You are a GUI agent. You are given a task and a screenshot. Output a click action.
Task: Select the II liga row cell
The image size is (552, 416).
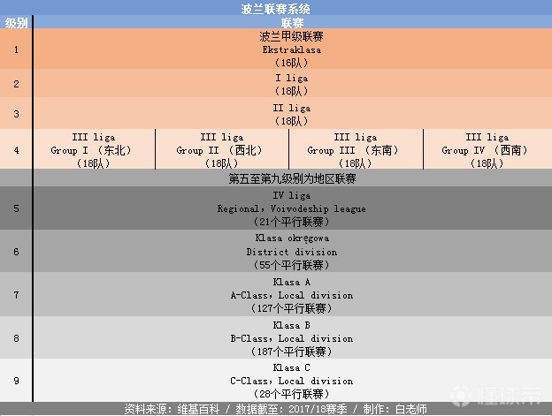pos(291,114)
